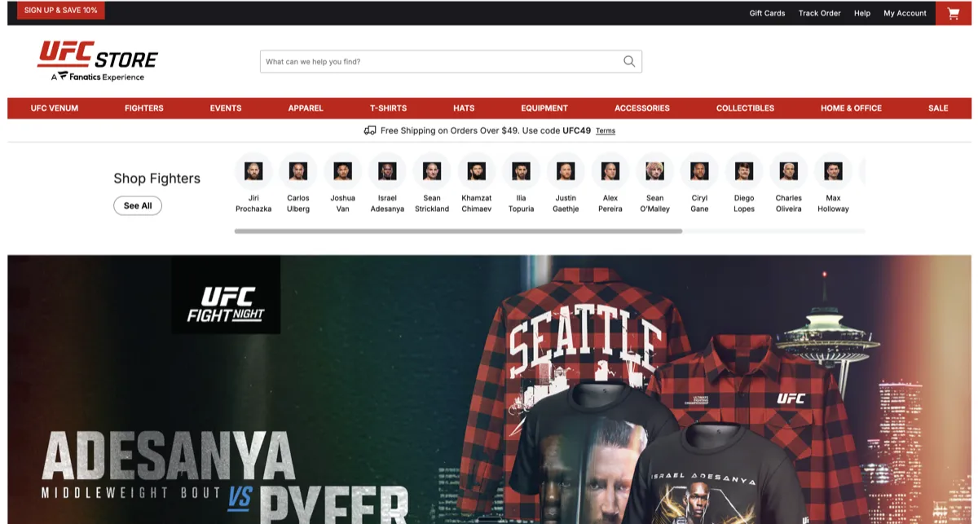Select Ilia Topuria's fighter avatar

point(521,172)
